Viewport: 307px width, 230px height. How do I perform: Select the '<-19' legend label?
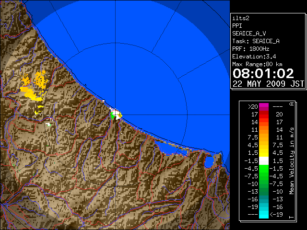pos(276,214)
